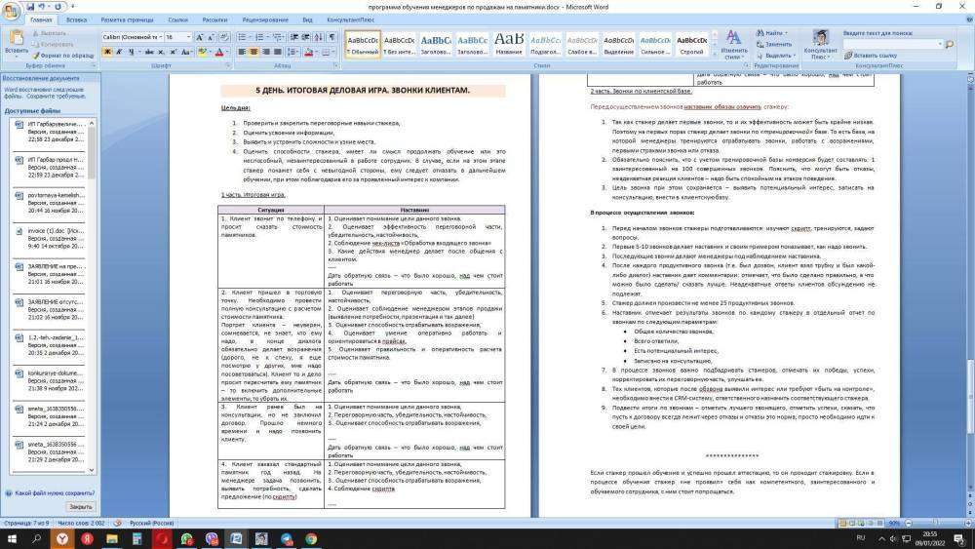This screenshot has width=975, height=549.
Task: Open the Рецензирование ribbon tab
Action: click(265, 20)
